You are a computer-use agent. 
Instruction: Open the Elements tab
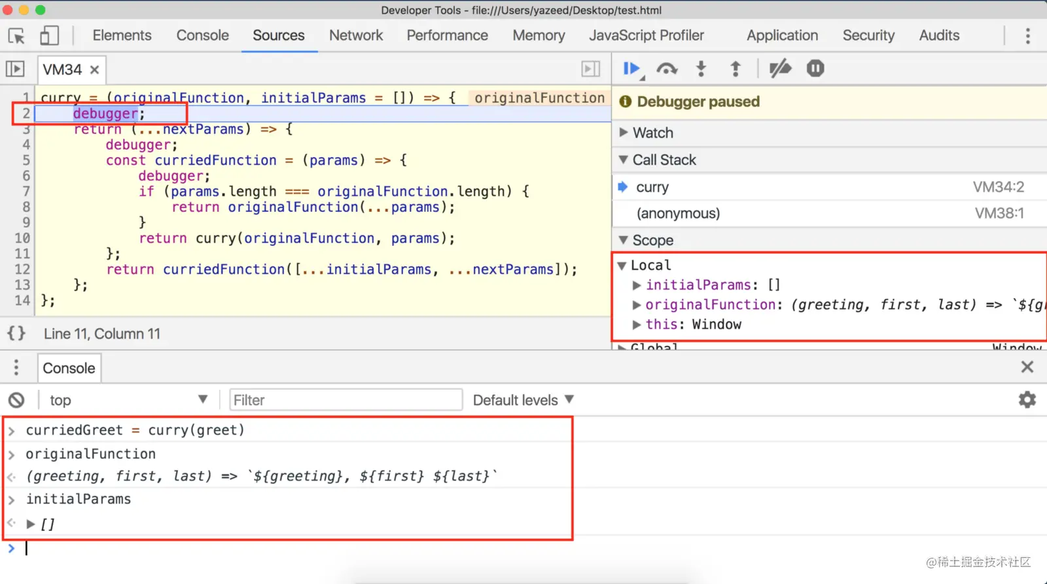[x=122, y=35]
